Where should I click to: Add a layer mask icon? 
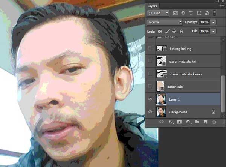point(179,122)
